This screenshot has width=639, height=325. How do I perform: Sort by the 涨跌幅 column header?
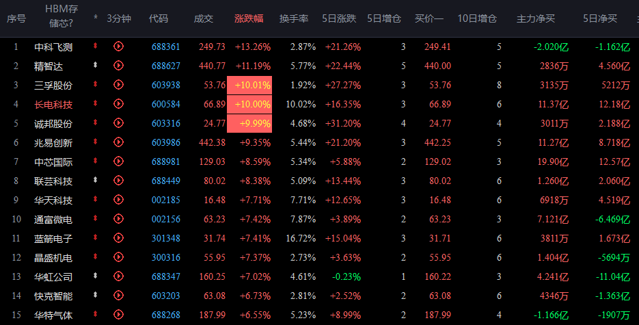pyautogui.click(x=249, y=18)
